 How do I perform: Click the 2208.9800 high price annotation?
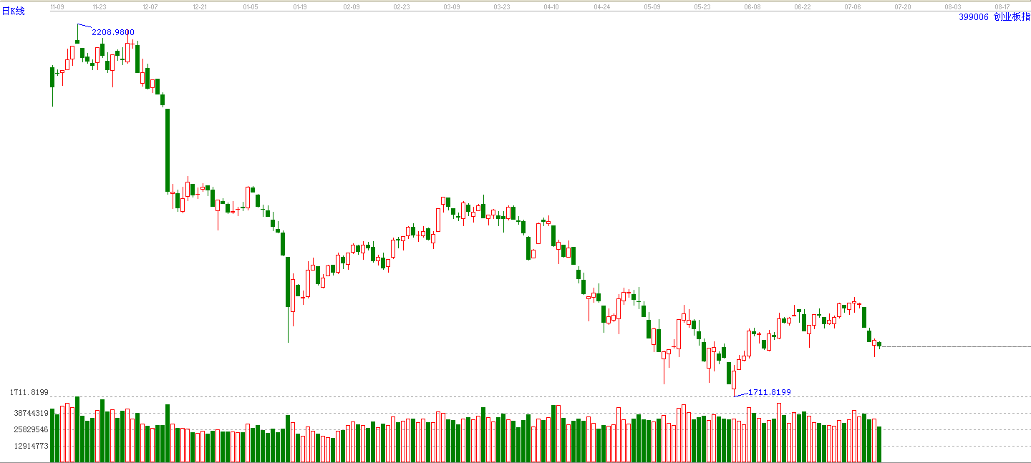pos(112,32)
